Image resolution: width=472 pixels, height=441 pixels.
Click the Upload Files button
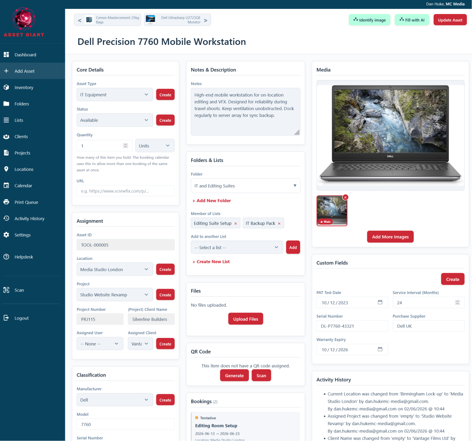(x=246, y=319)
